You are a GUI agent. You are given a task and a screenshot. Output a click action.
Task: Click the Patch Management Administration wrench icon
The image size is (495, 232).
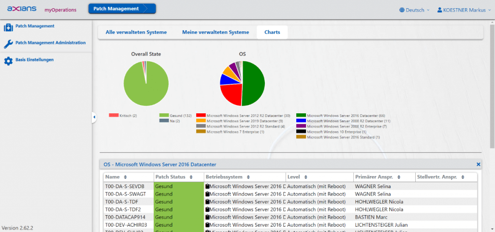coord(8,44)
